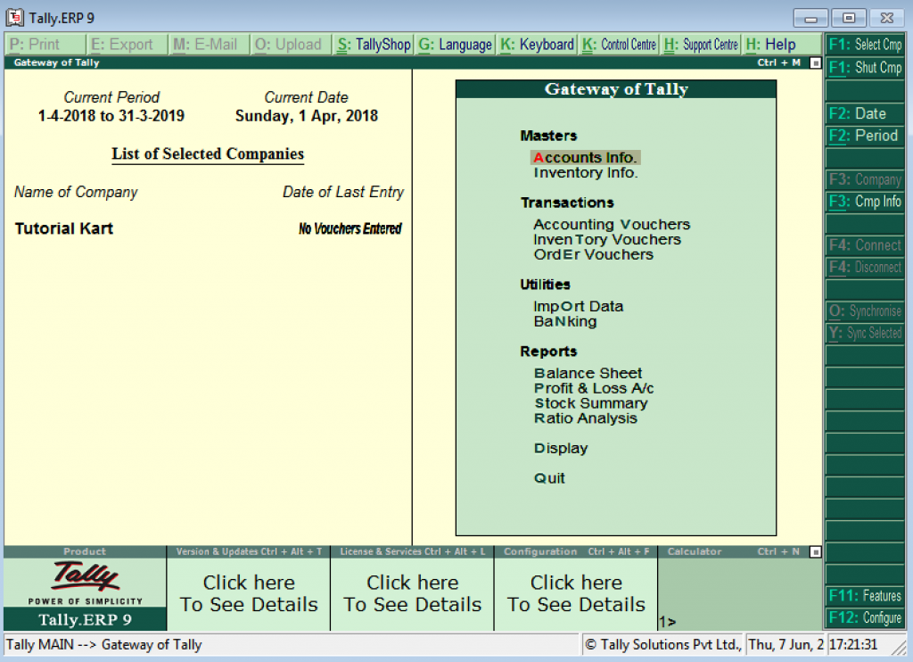This screenshot has height=662, width=913.
Task: Click the Calculator input area
Action: 740,593
